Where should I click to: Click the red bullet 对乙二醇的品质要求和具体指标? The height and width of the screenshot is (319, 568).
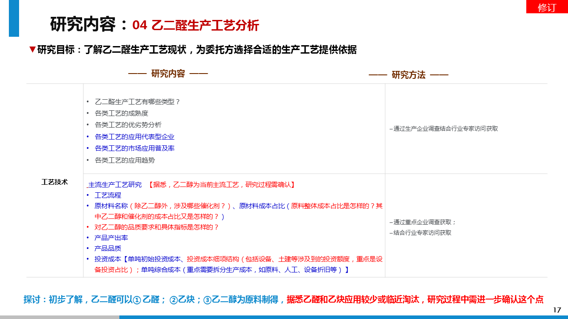coord(157,227)
